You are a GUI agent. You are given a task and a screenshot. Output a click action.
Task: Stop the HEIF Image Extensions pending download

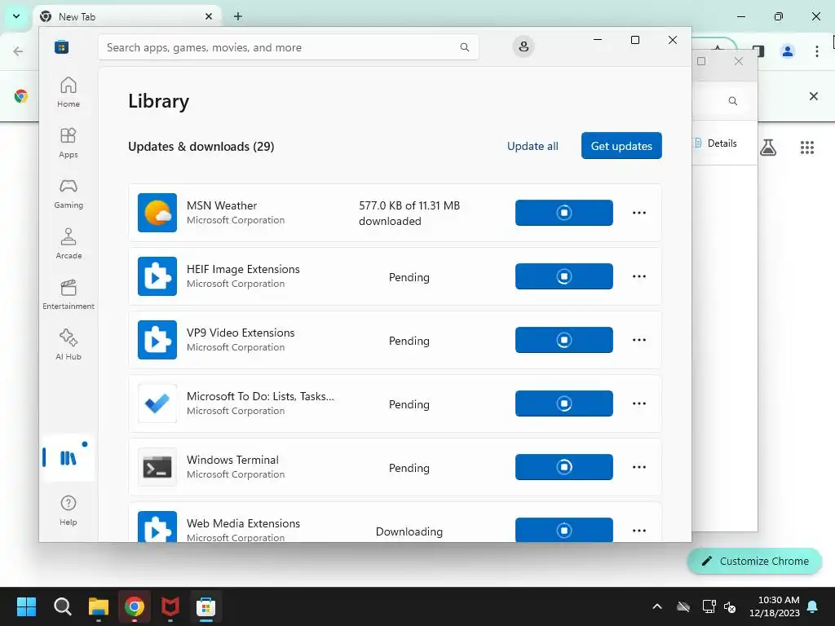coord(564,276)
